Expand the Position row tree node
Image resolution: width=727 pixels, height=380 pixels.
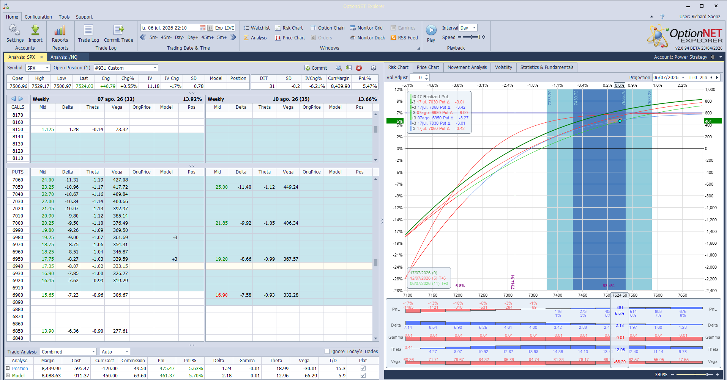[8, 368]
